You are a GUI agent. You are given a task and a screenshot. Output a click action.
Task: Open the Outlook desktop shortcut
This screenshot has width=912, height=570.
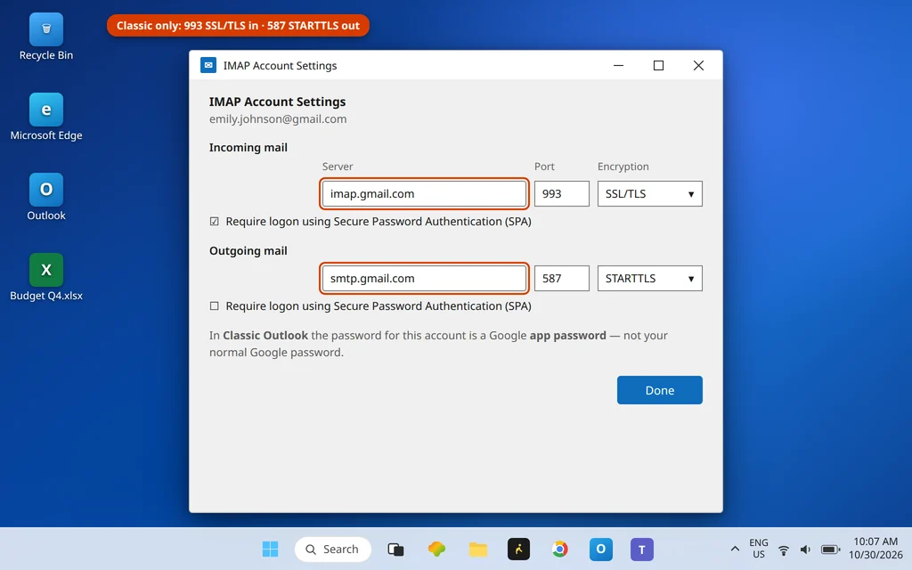click(46, 197)
